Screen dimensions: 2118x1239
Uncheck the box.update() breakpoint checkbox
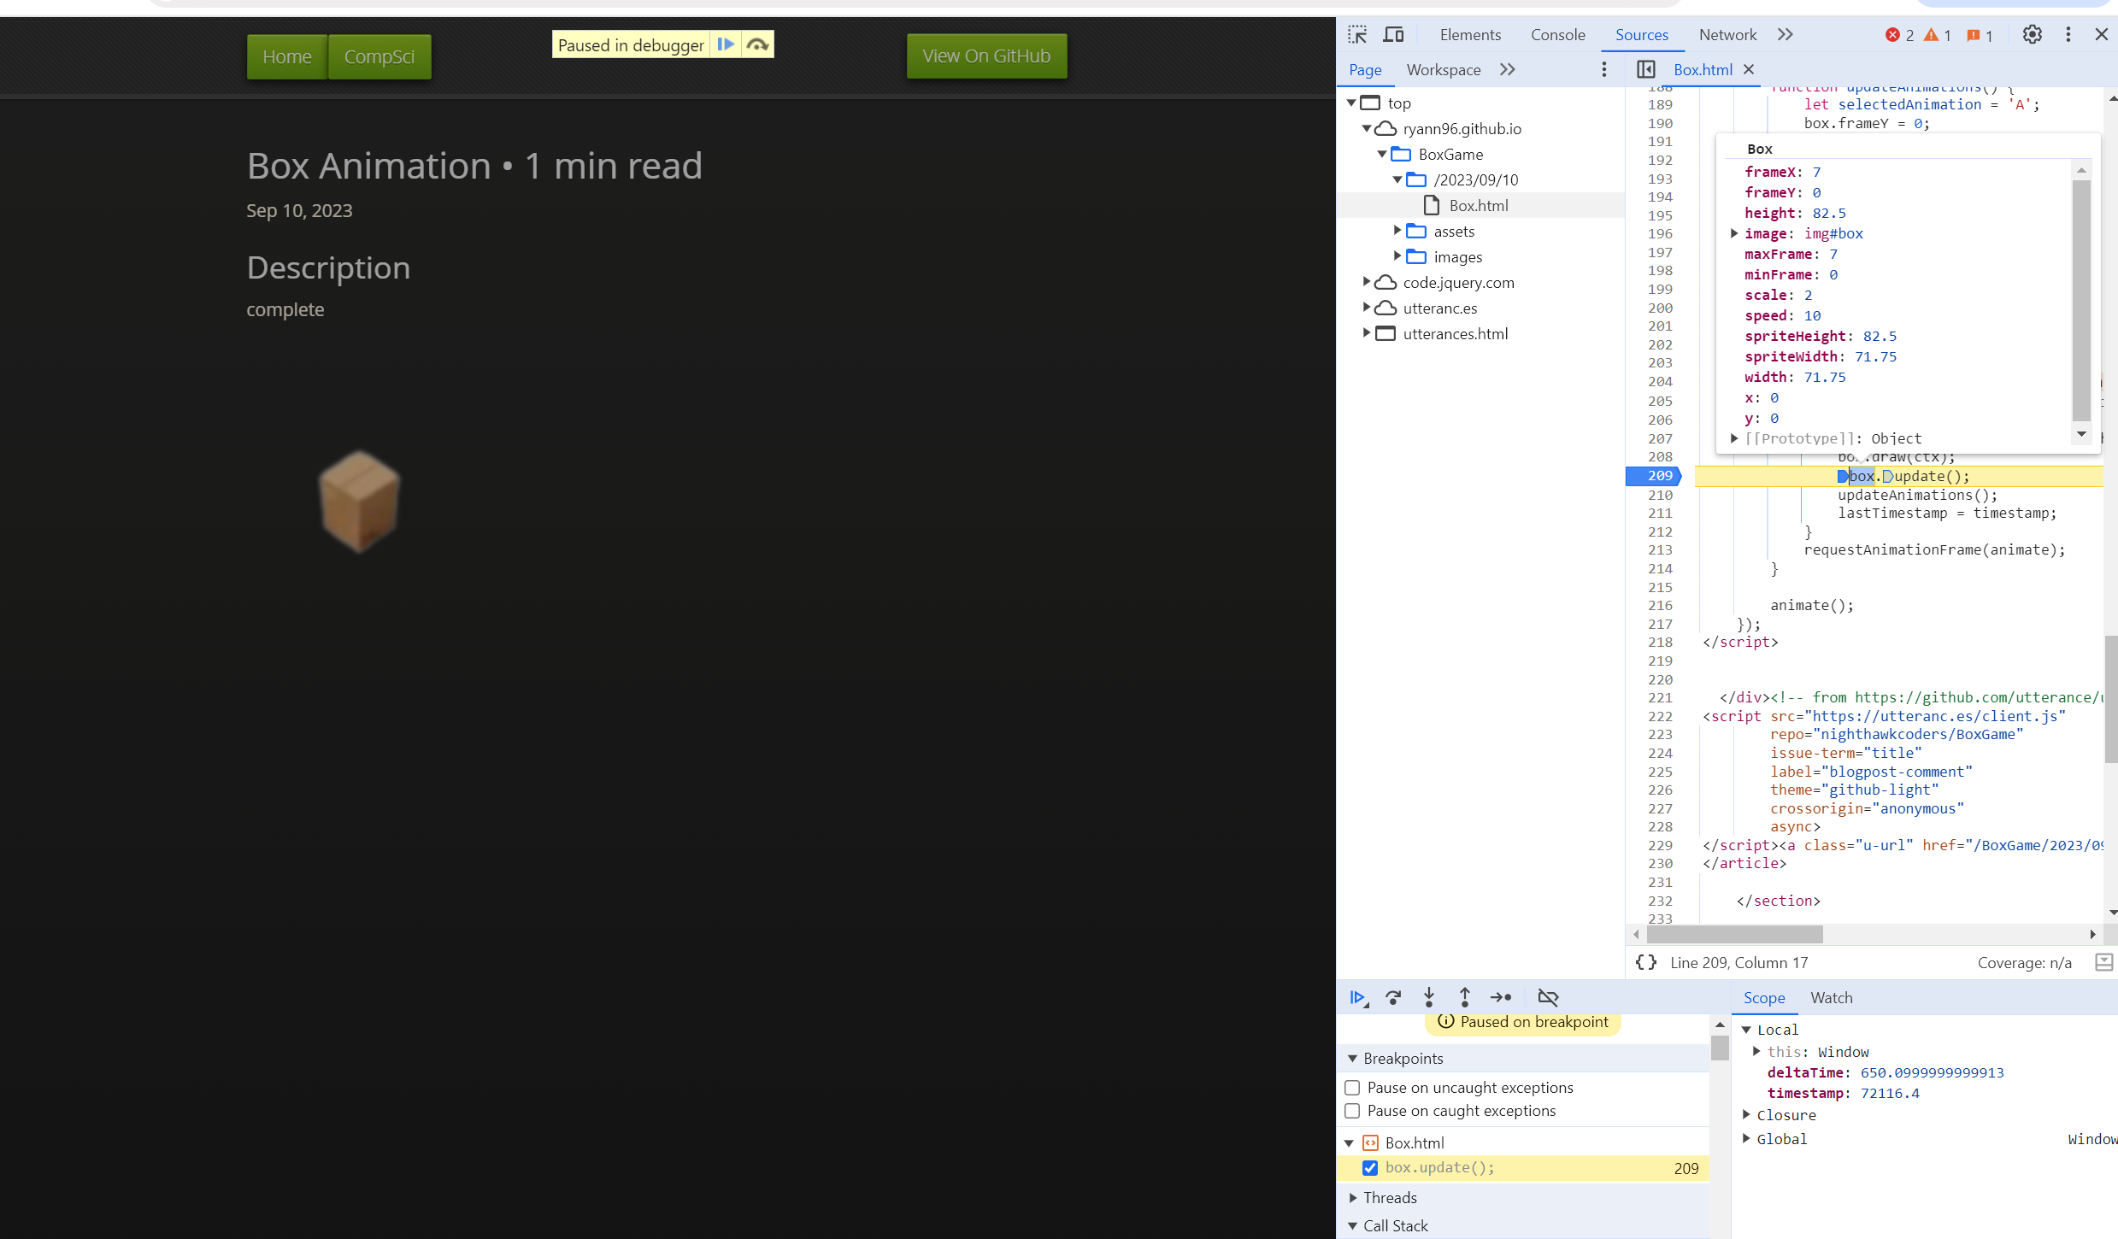coord(1370,1168)
